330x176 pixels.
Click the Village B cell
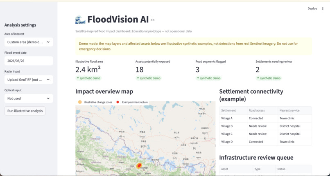(x=233, y=126)
